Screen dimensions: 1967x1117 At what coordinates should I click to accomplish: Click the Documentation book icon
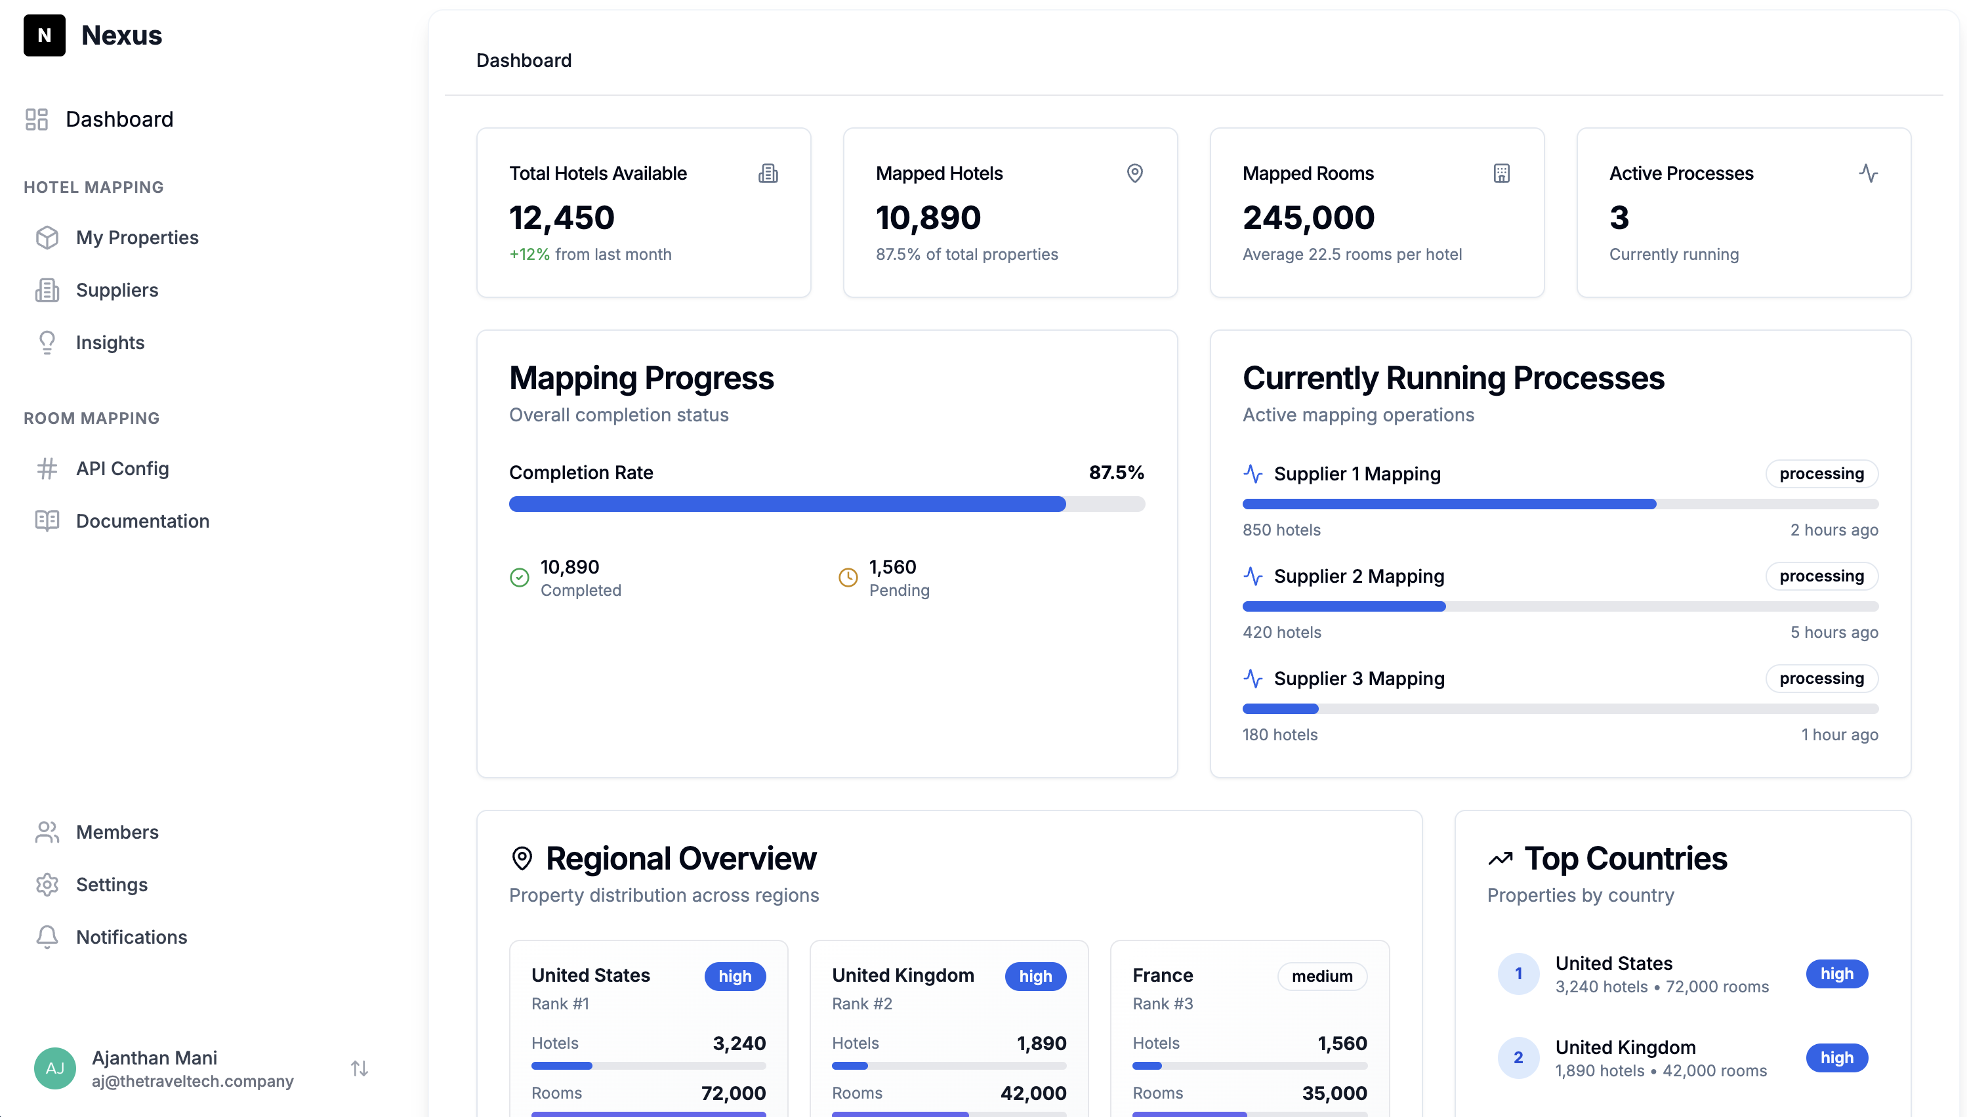(47, 521)
